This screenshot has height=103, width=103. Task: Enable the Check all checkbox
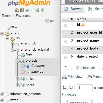(77, 68)
